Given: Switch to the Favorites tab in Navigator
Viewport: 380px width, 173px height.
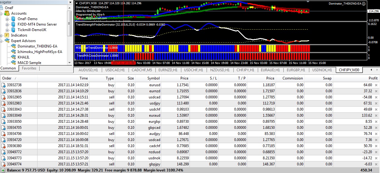Looking at the screenshot, I should coord(29,69).
